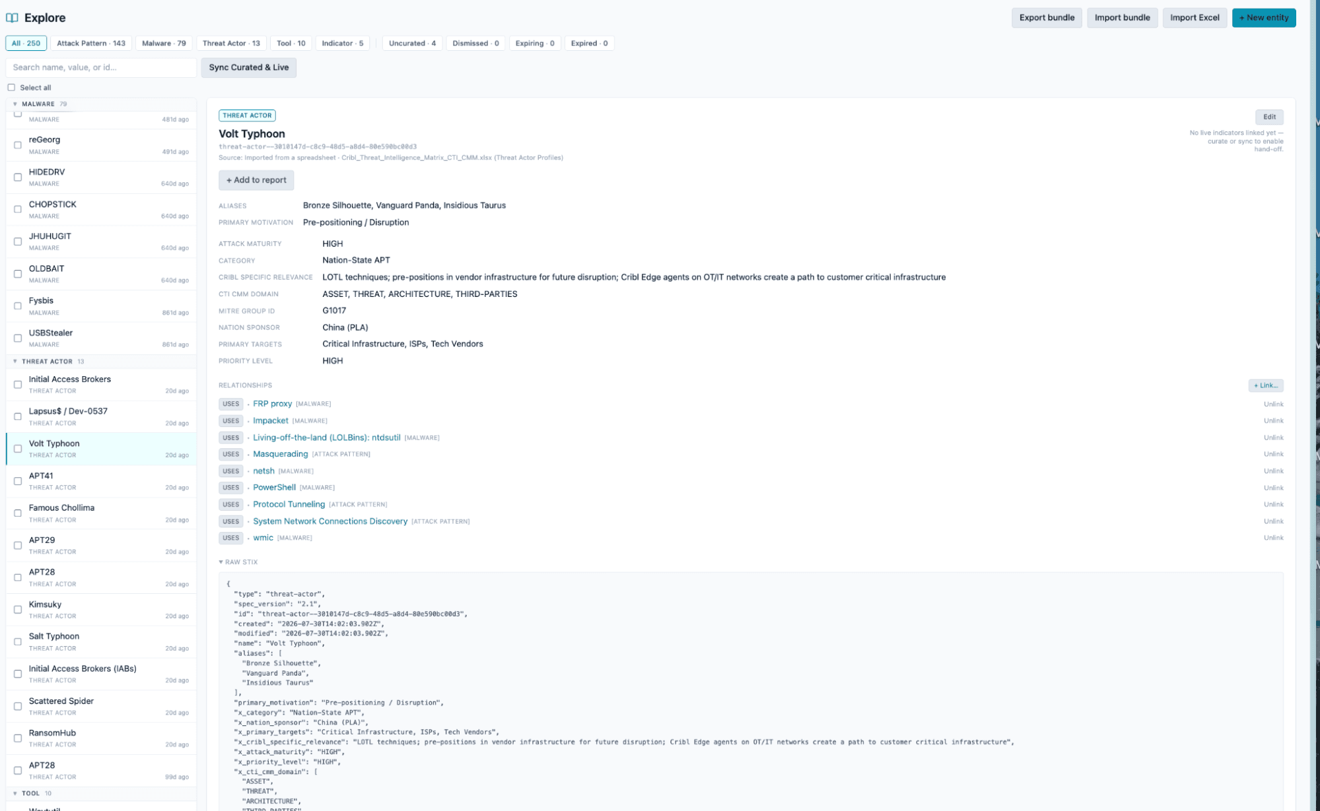Click the THREAT ACTOR type badge
Screen dimensions: 1320x811
coord(247,115)
